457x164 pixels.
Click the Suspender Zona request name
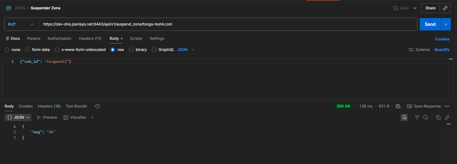pyautogui.click(x=46, y=8)
